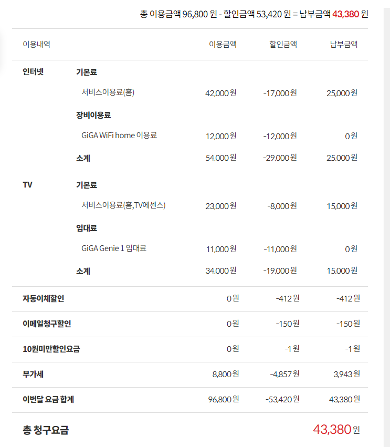Image resolution: width=390 pixels, height=447 pixels.
Task: Click the 자동이체할인 row label
Action: click(x=44, y=298)
